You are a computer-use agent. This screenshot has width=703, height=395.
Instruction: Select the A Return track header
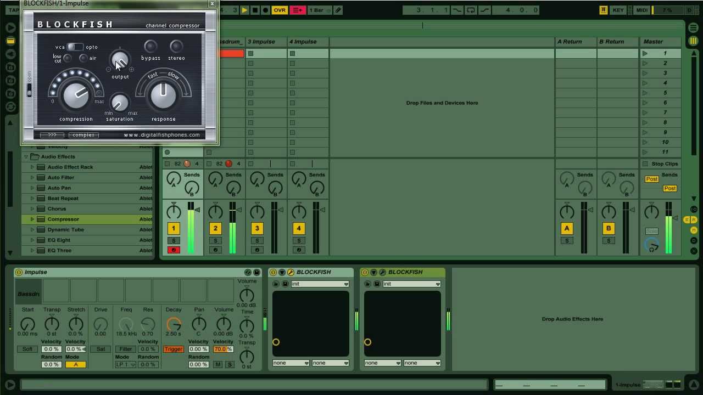[576, 42]
